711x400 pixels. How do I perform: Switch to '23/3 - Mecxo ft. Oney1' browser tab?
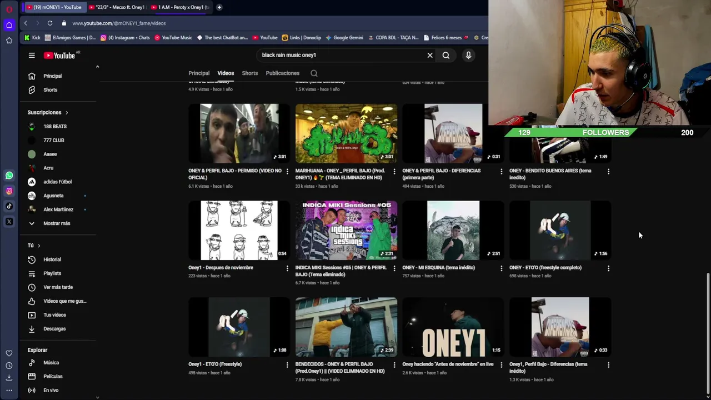click(117, 7)
